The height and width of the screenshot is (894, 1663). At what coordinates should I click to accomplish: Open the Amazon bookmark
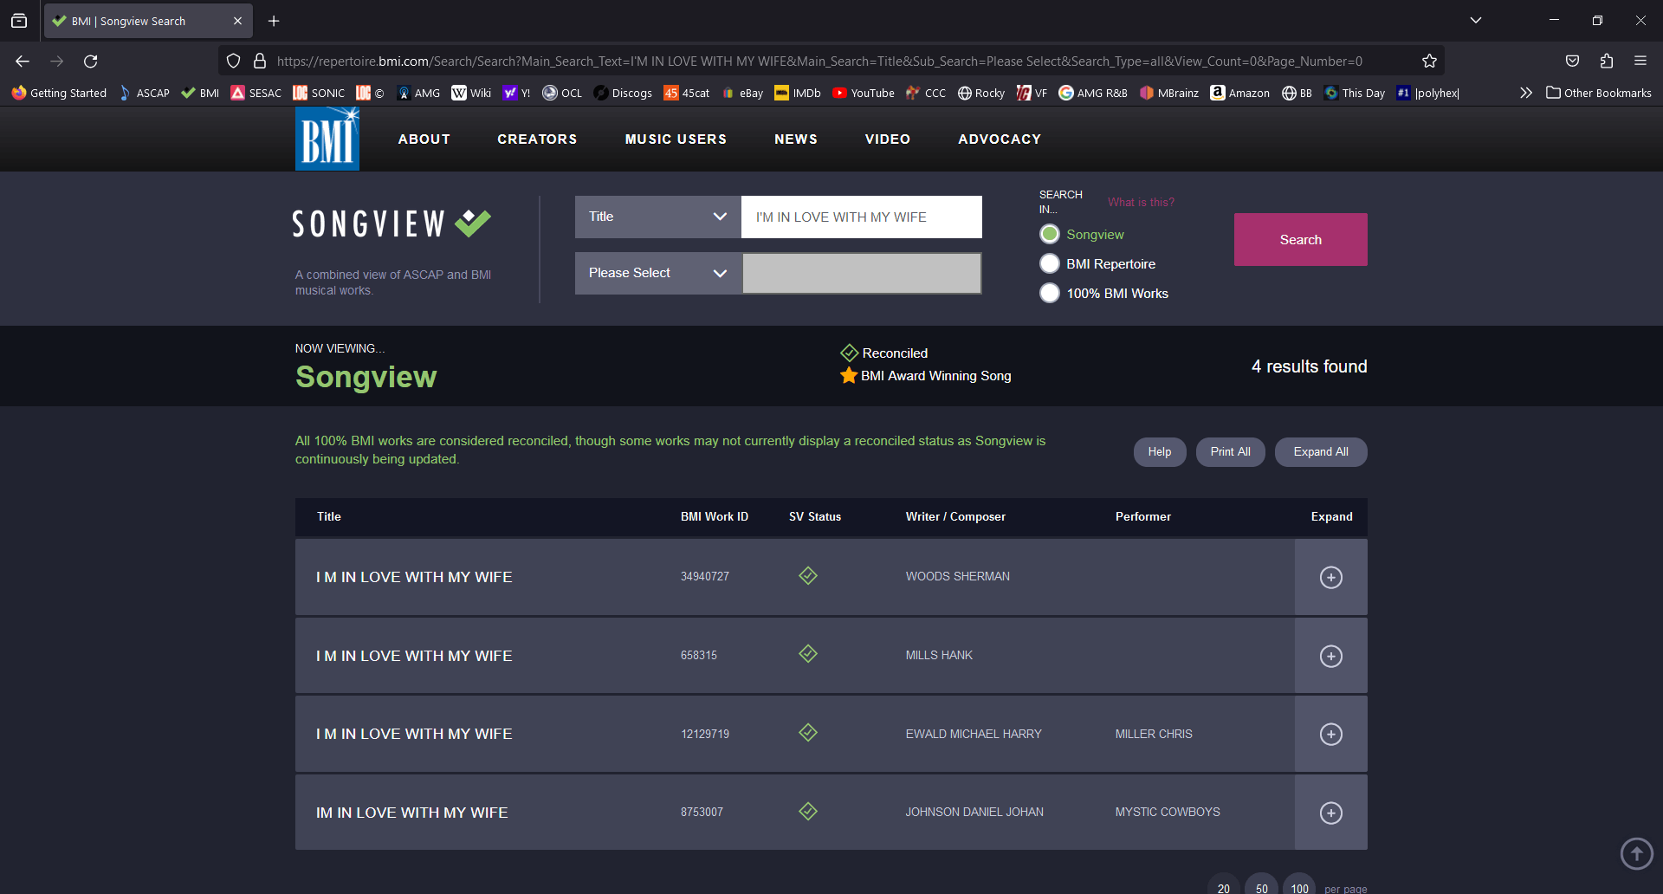1240,93
